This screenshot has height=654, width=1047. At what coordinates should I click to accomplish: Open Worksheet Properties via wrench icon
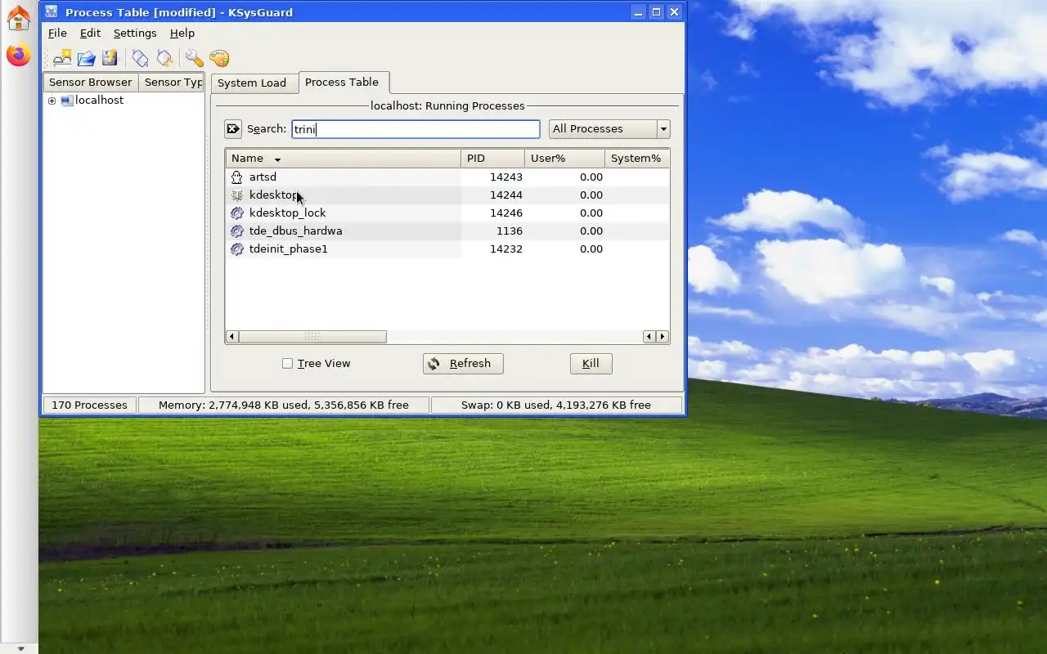(194, 58)
